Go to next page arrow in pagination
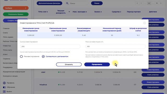Viewport: 167px width, 94px height. [x=161, y=3]
